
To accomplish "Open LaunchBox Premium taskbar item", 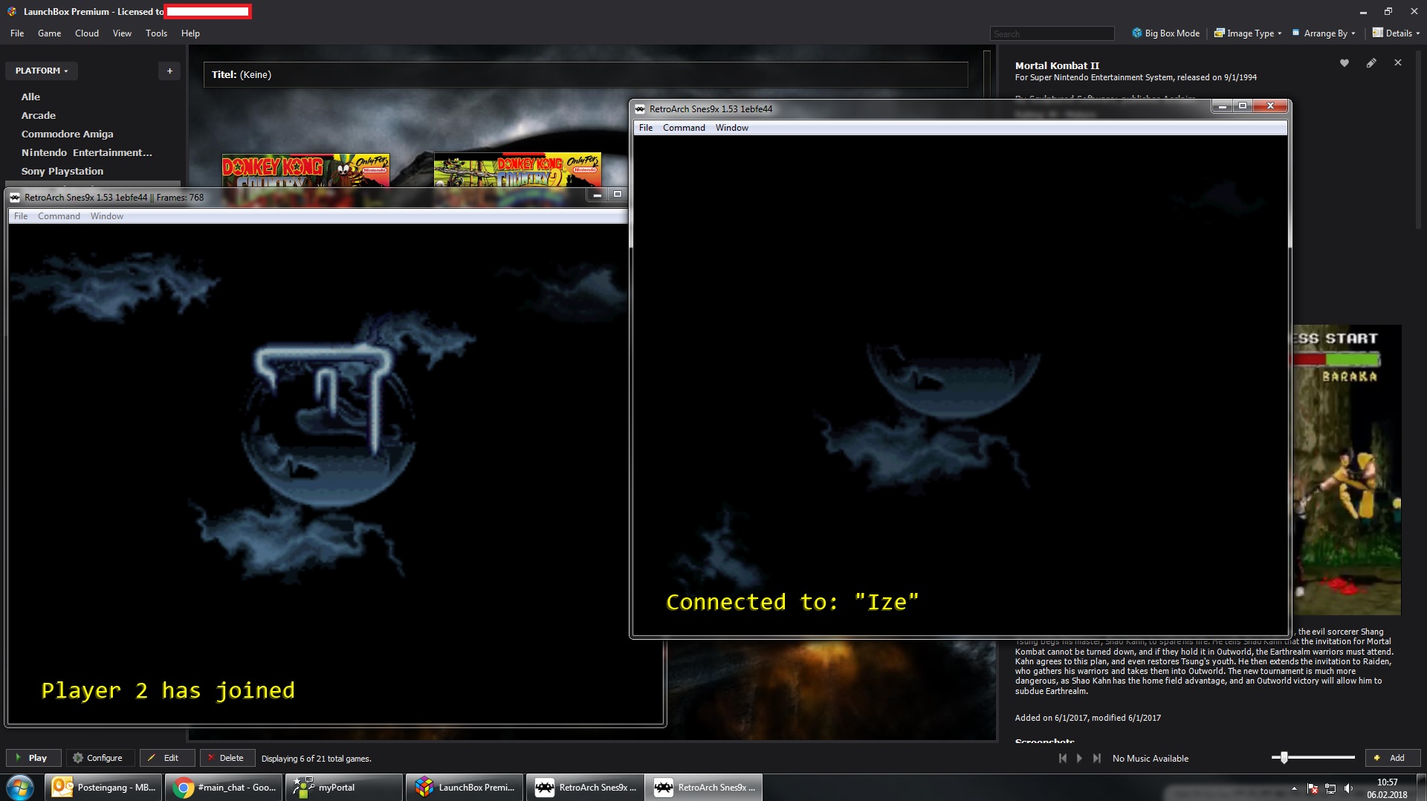I will [x=465, y=788].
